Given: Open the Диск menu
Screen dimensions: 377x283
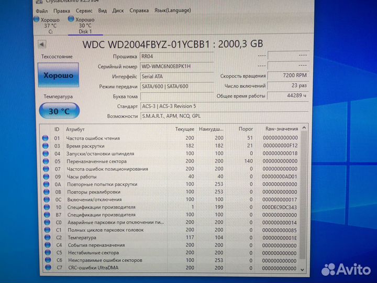Looking at the screenshot, I should pos(118,10).
